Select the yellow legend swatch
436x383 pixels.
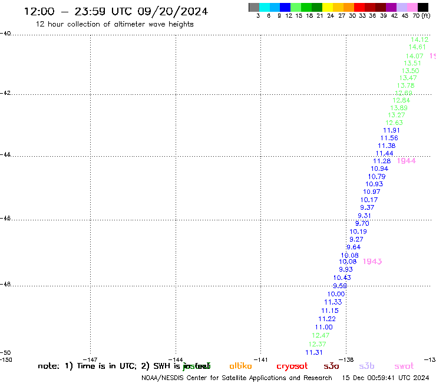coord(328,7)
